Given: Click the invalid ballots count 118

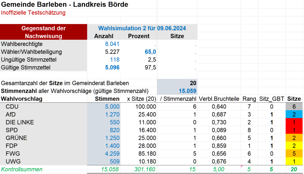Looking at the screenshot, I should (x=115, y=60).
